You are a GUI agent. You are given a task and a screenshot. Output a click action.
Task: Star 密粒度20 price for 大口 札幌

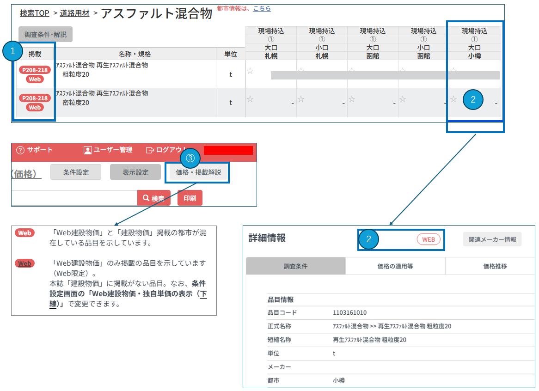click(x=250, y=99)
